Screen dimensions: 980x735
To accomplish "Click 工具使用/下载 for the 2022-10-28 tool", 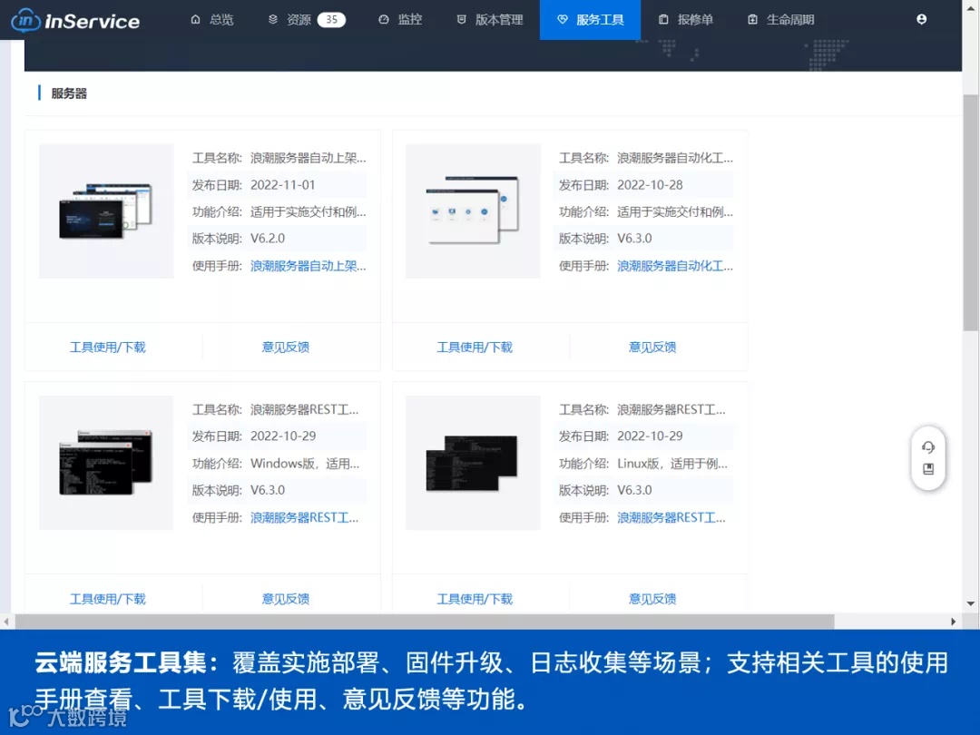I will pyautogui.click(x=475, y=347).
